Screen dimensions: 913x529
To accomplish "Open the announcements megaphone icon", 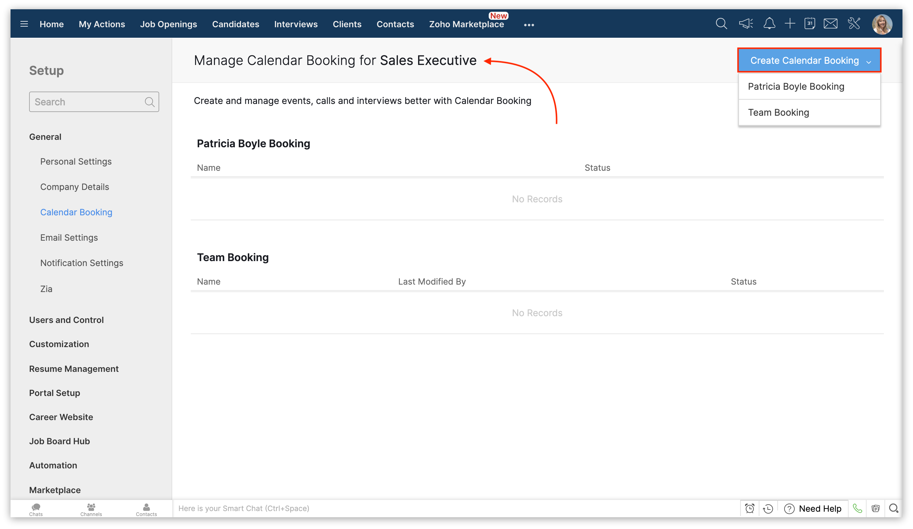I will pos(746,24).
